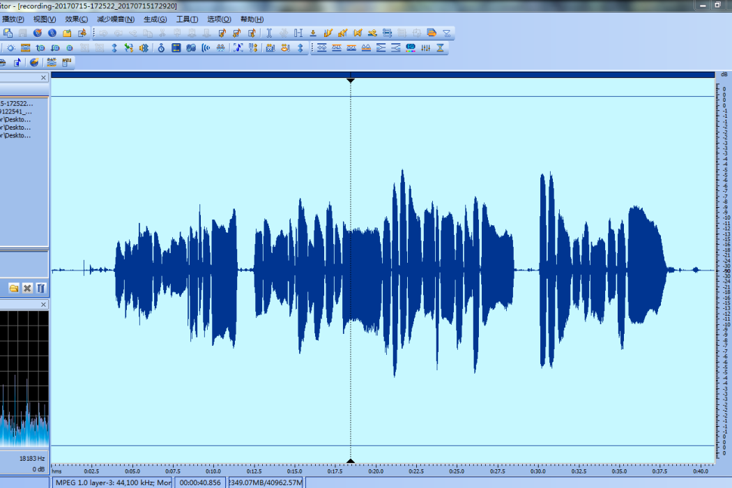This screenshot has width=732, height=488.
Task: Click the MIDI icon in the third toolbar
Action: click(x=67, y=62)
